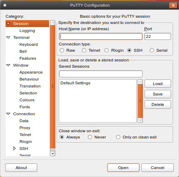This screenshot has height=177, width=179.
Task: Open the Bell settings category
Action: pos(23,51)
